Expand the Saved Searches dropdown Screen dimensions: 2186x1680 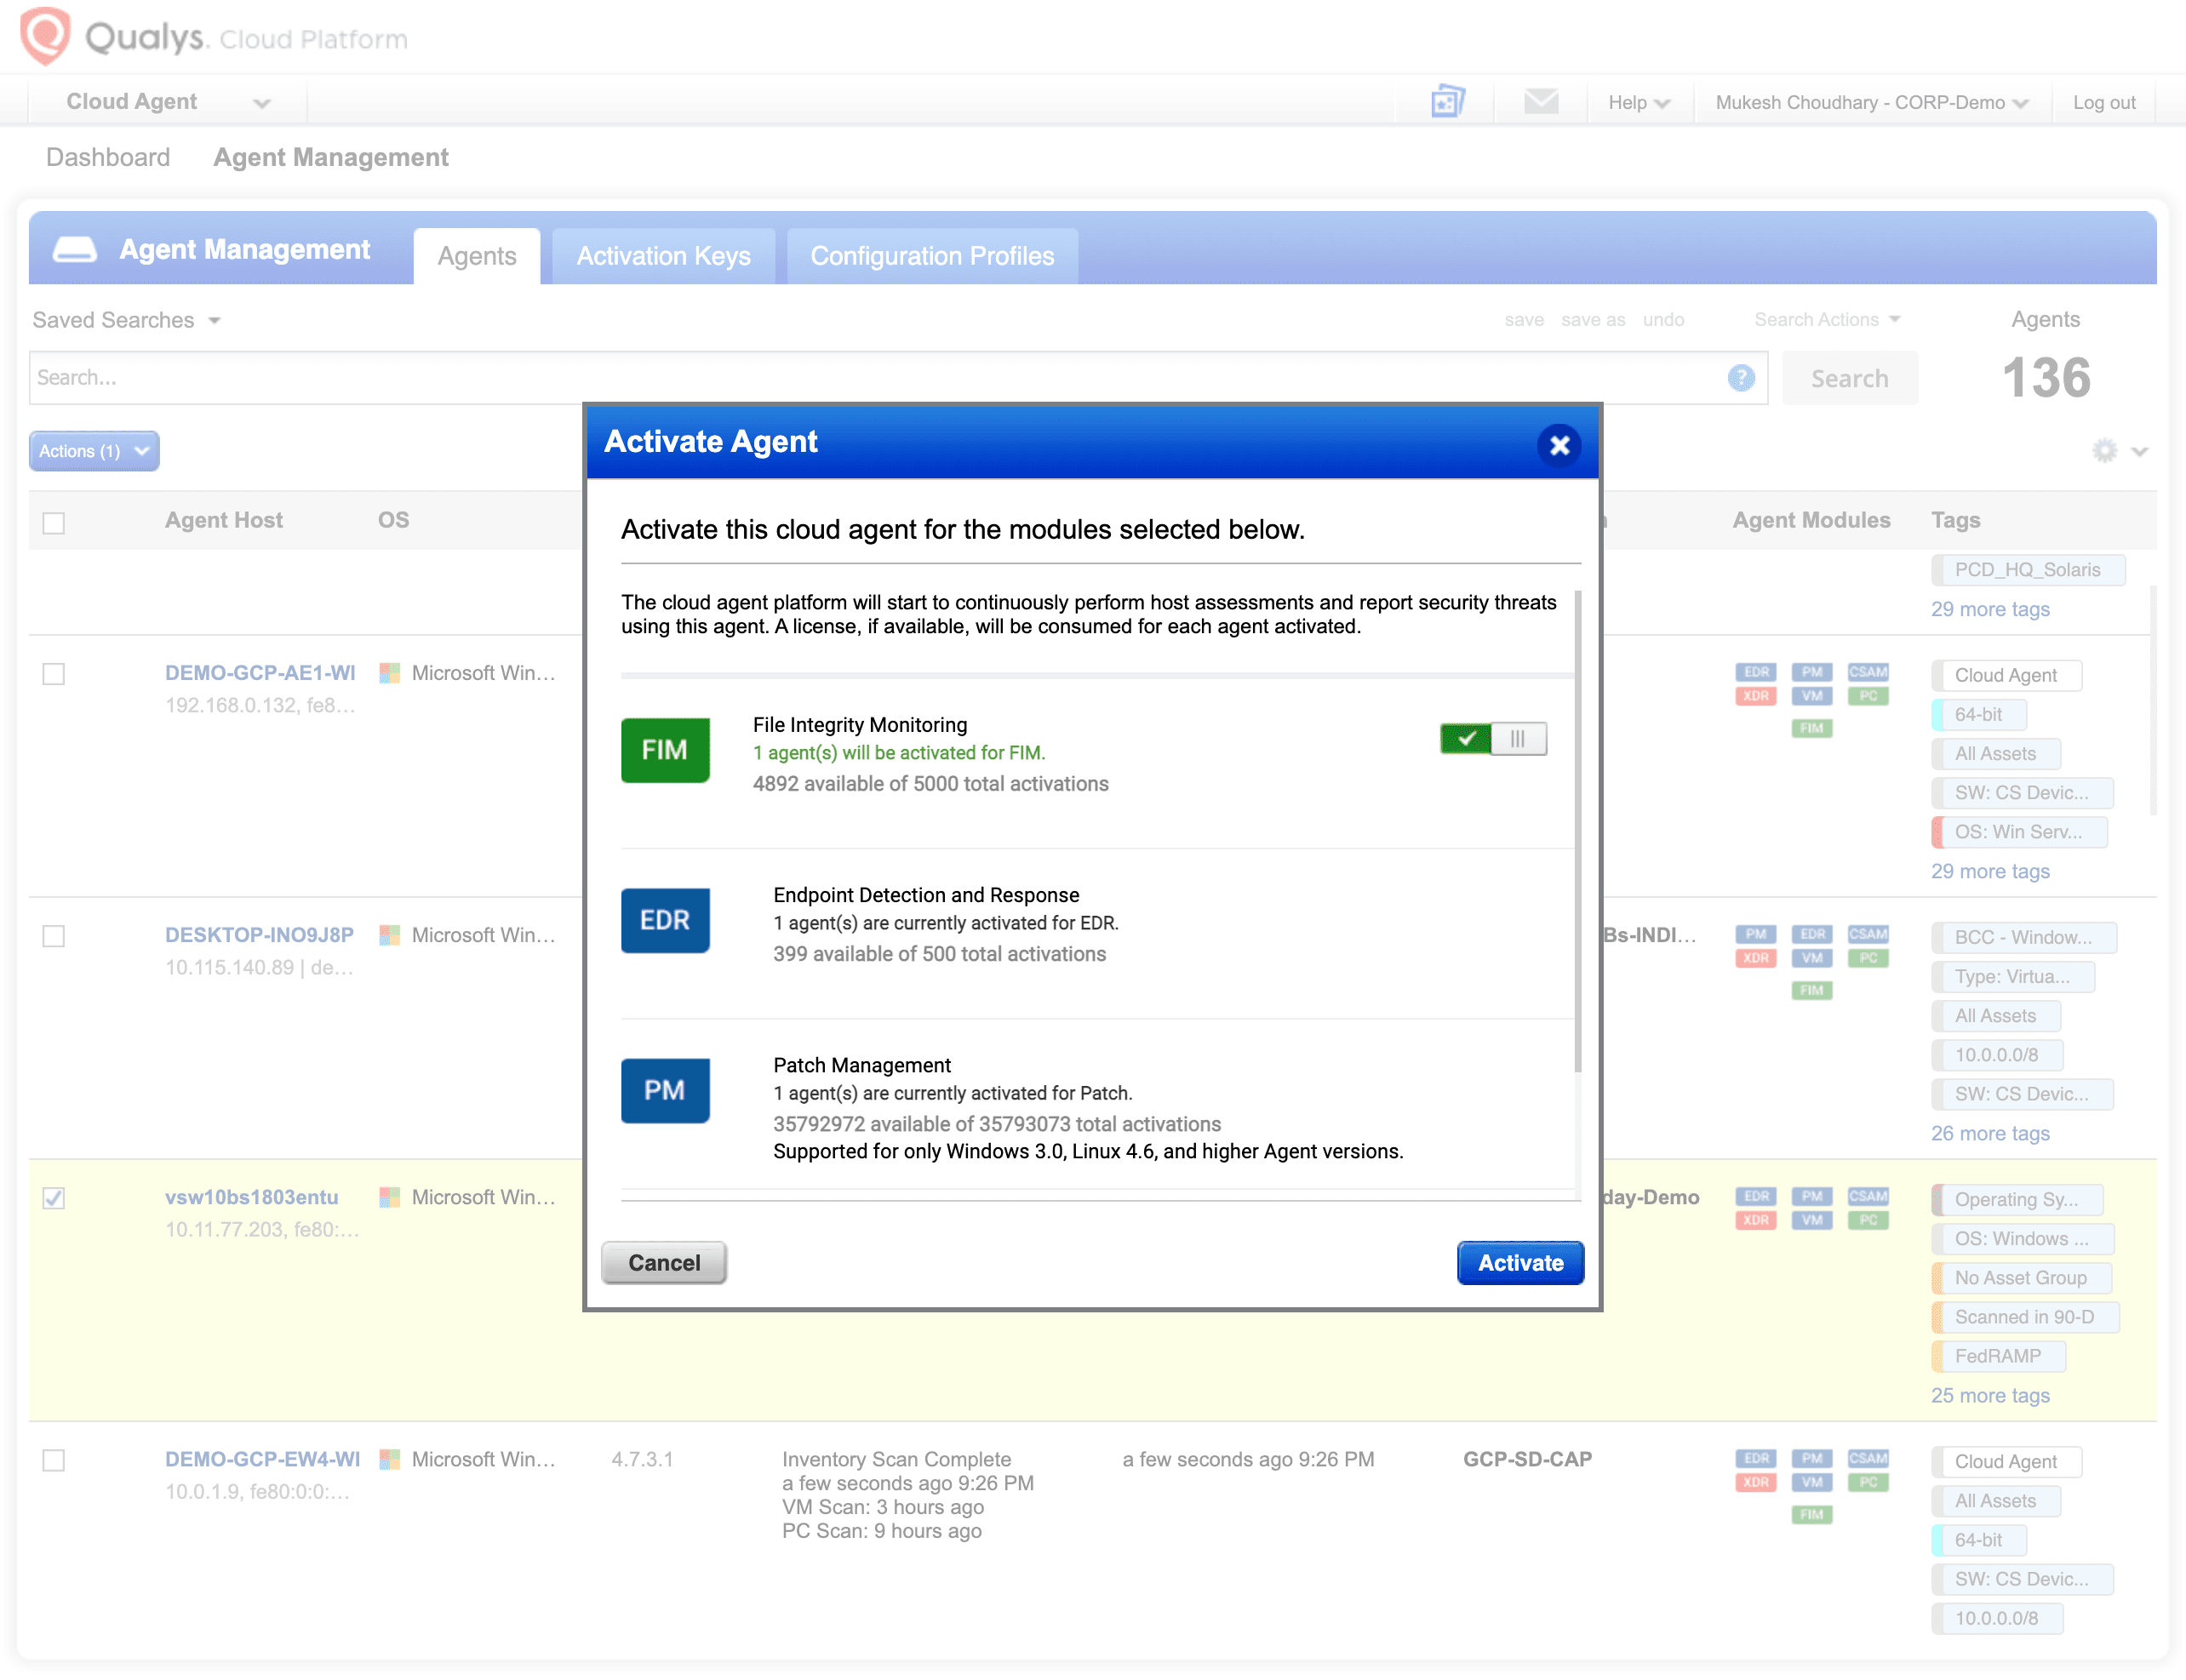tap(126, 320)
